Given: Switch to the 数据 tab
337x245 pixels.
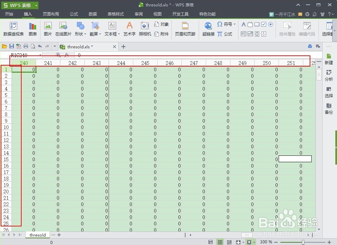Looking at the screenshot, I should coord(93,14).
